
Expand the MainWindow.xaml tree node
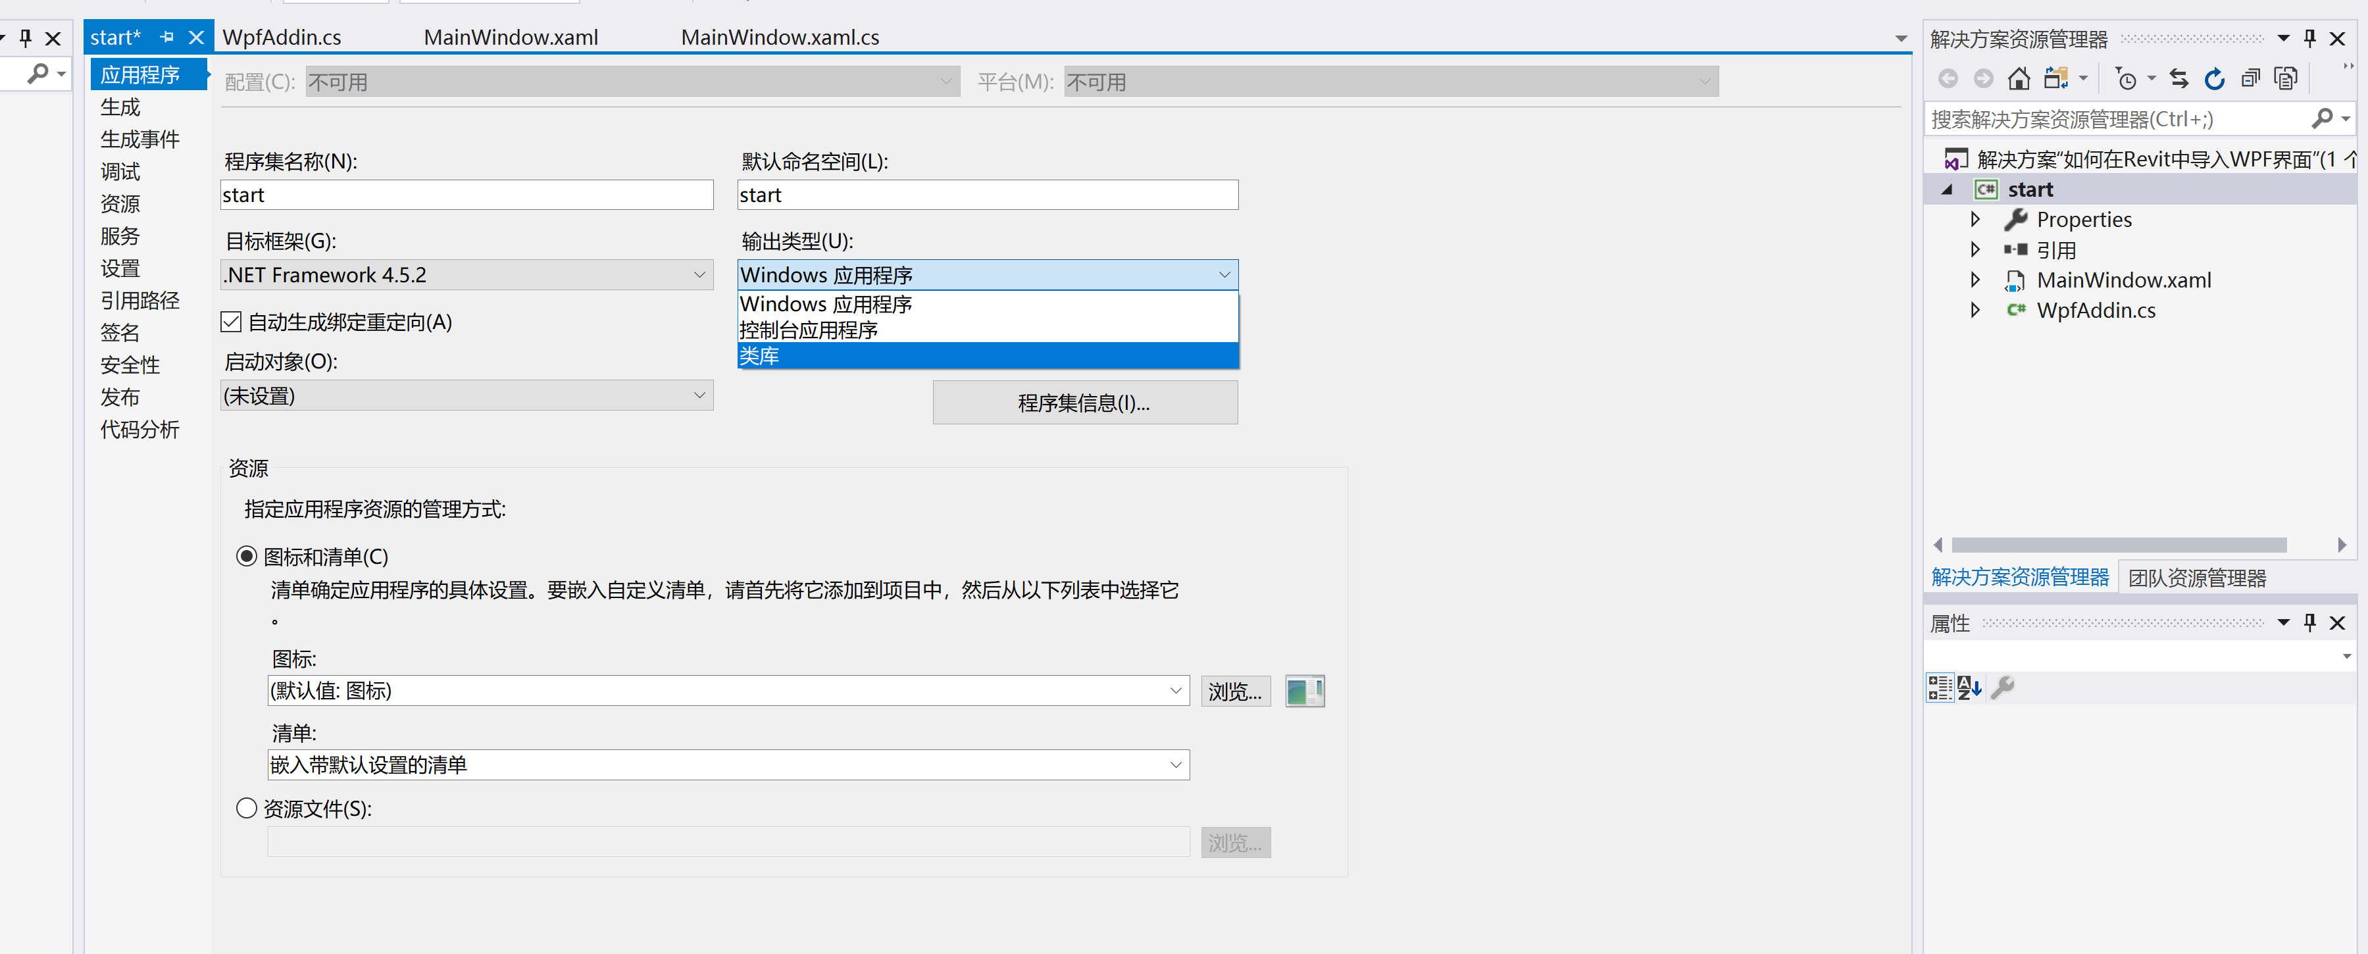click(x=1975, y=280)
